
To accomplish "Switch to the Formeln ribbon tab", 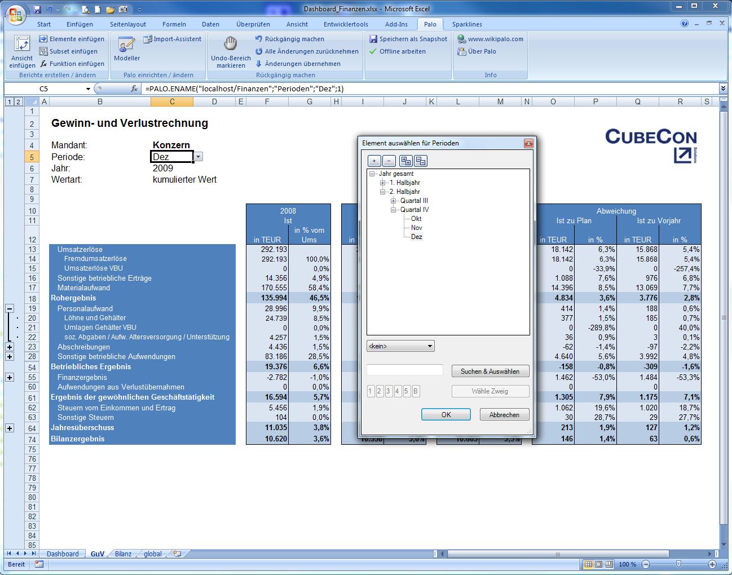I will pos(174,24).
